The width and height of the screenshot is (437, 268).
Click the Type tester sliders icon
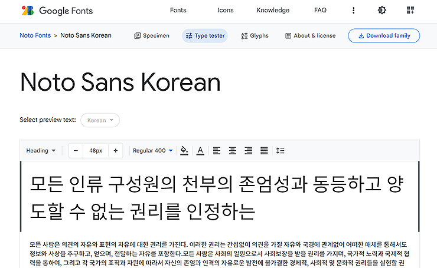(x=189, y=35)
